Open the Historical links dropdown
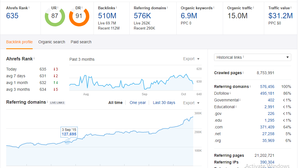Image resolution: width=298 pixels, height=168 pixels. click(252, 57)
